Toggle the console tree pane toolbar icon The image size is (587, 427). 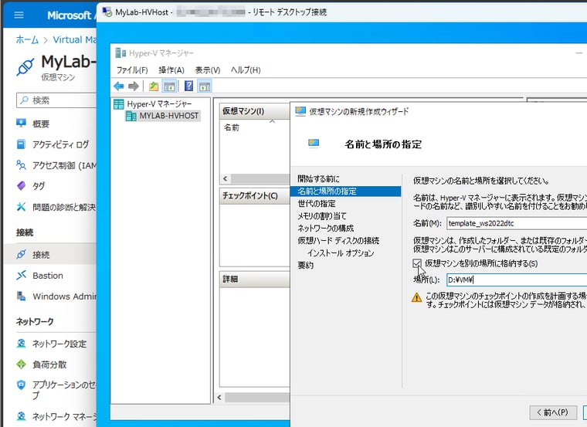169,86
